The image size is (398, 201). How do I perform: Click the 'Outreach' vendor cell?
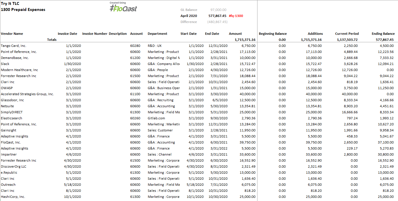pyautogui.click(x=8, y=185)
